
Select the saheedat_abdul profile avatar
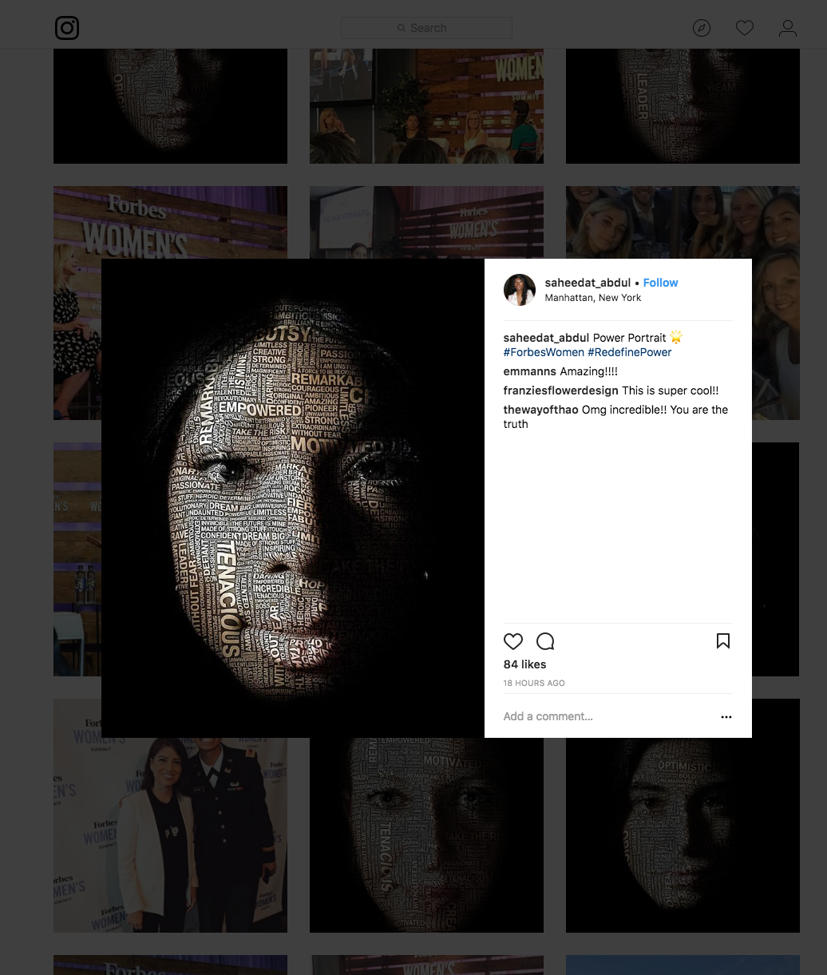click(x=520, y=290)
